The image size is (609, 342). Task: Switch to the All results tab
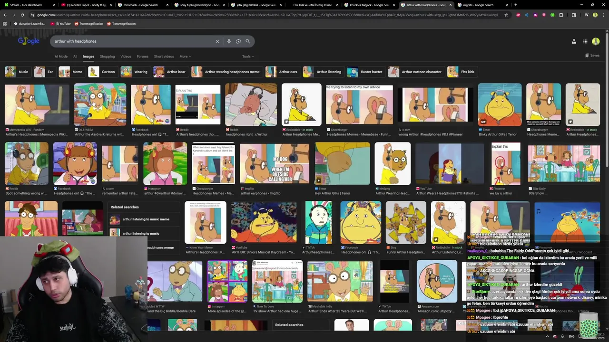coord(75,57)
